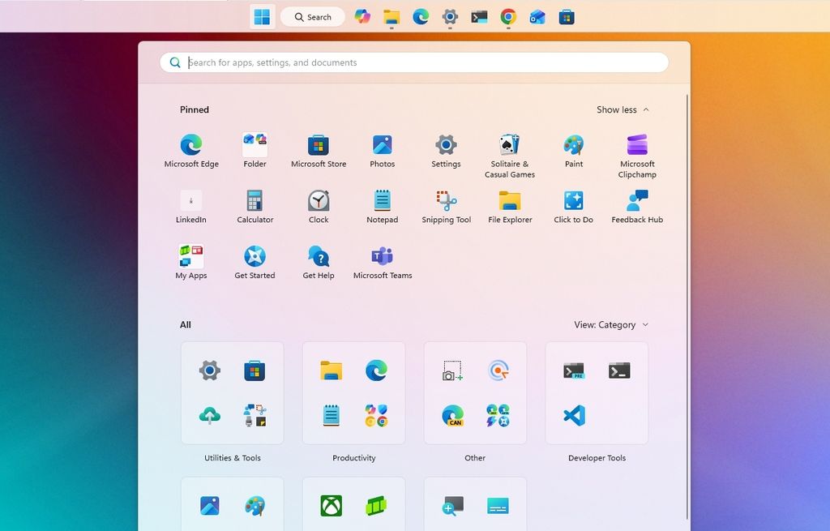Open the on-screen keyboard icon beside Magnifier
Screen dimensions: 830x531
[498, 506]
